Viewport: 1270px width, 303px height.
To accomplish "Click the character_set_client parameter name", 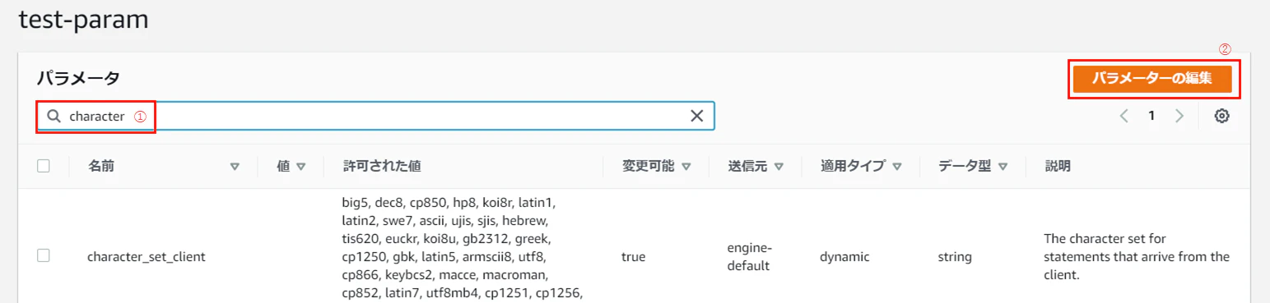I will 147,256.
